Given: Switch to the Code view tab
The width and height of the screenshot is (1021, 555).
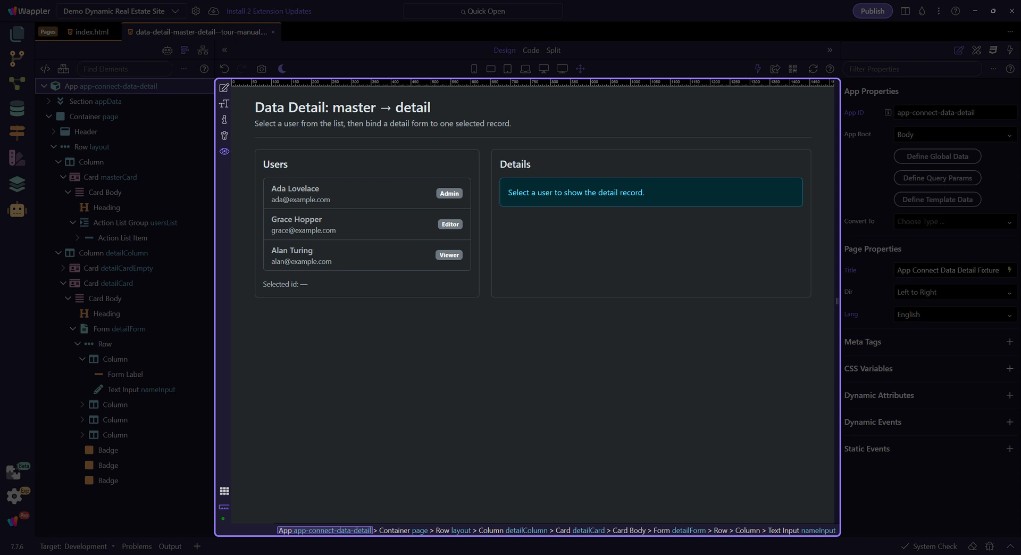Looking at the screenshot, I should [530, 50].
